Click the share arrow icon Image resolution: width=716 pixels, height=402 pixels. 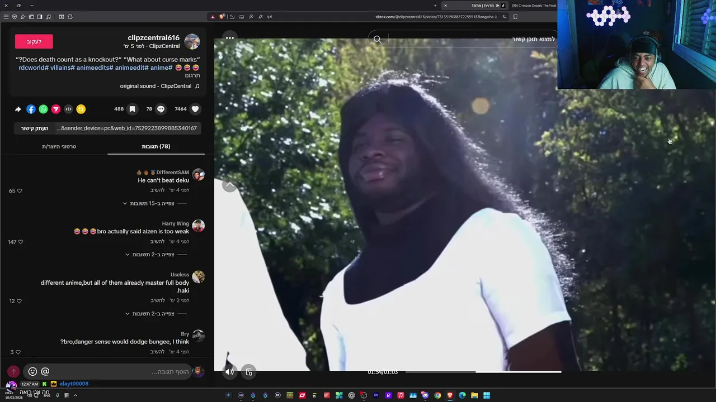18,109
